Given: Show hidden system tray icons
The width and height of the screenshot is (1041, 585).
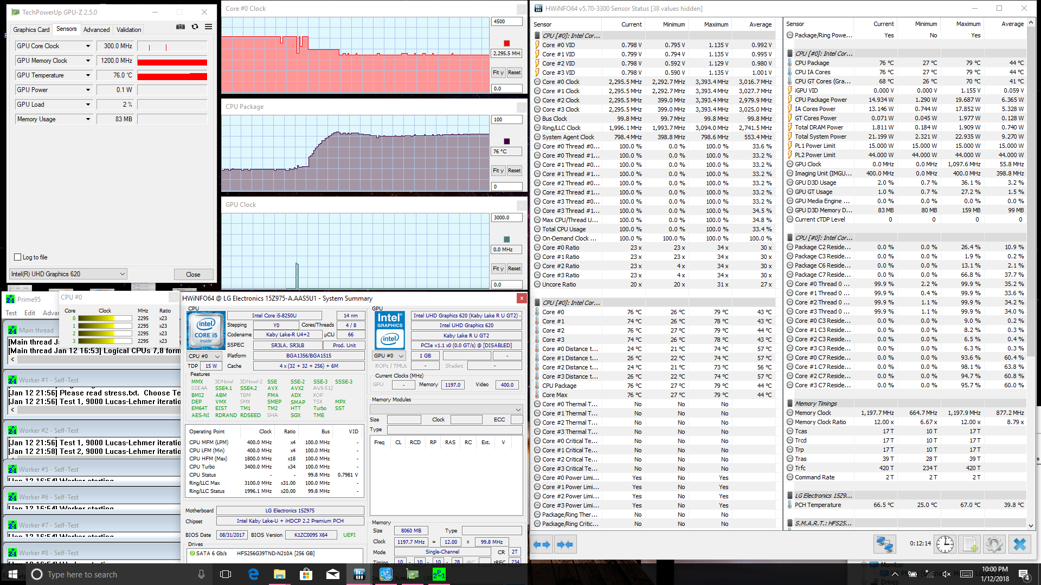Looking at the screenshot, I should point(896,574).
